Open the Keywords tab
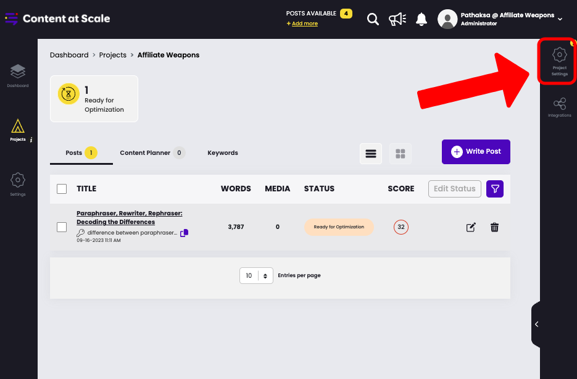Viewport: 577px width, 379px height. click(223, 152)
